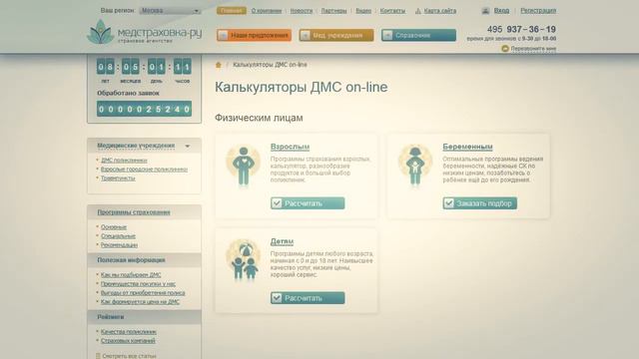Image resolution: width=639 pixels, height=359 pixels.
Task: Open the Контакты menu item
Action: click(392, 11)
